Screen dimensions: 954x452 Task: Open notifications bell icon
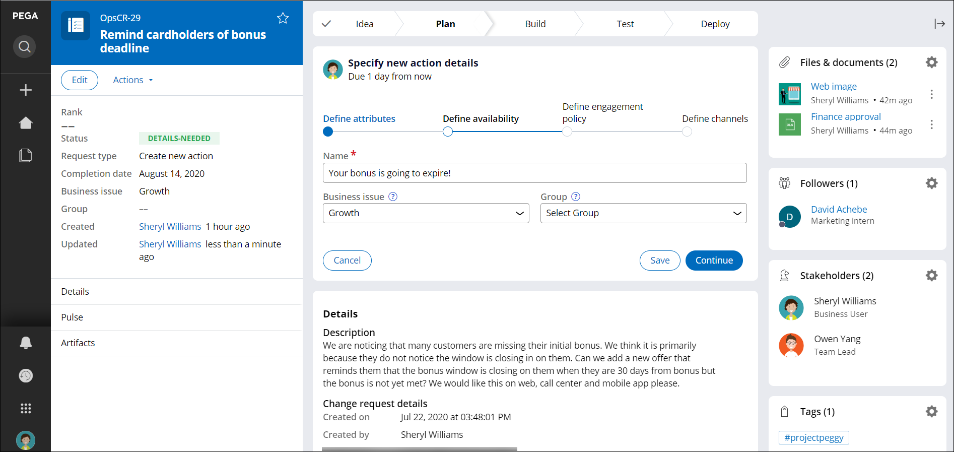tap(26, 343)
